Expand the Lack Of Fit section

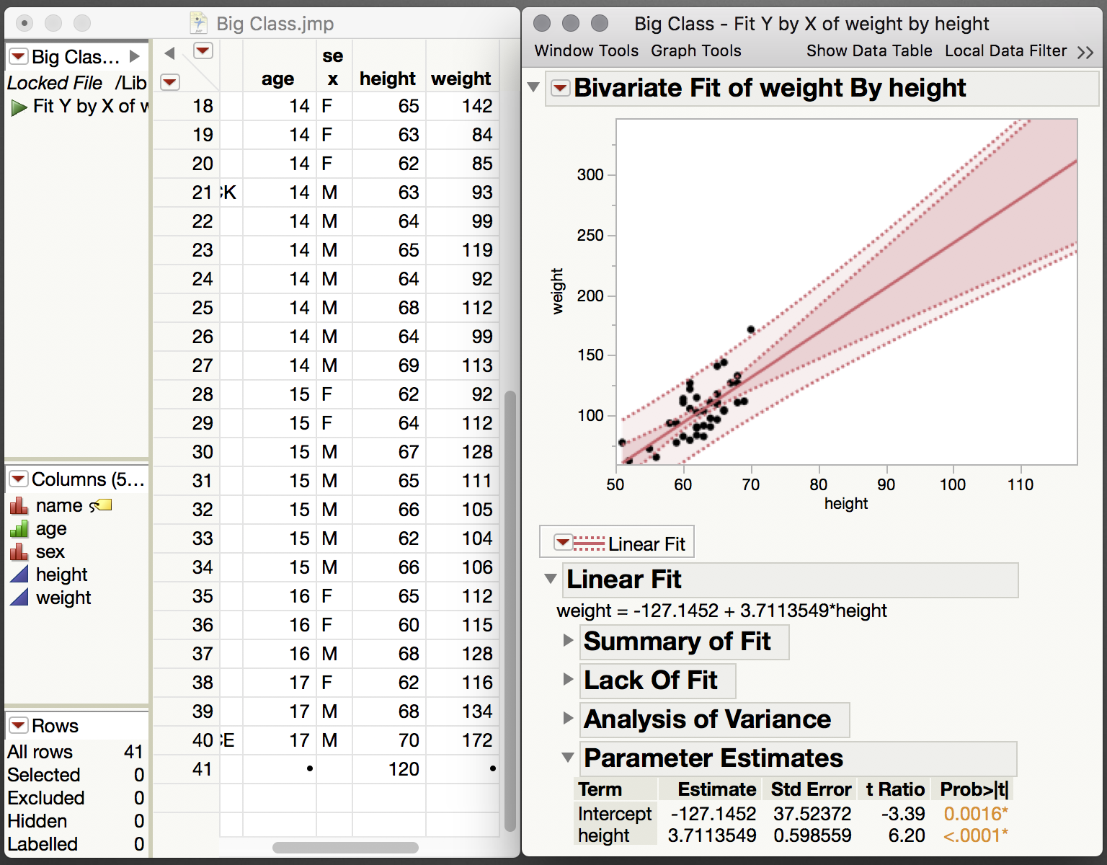pos(568,680)
